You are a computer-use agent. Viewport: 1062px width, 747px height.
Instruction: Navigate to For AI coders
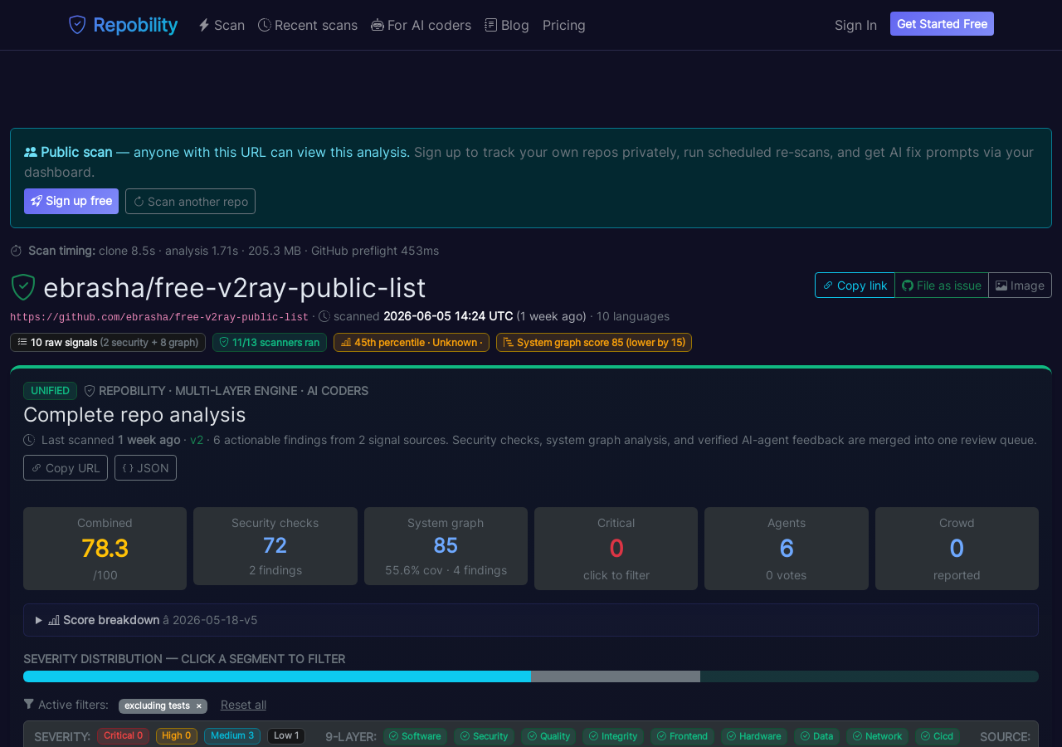tap(421, 25)
